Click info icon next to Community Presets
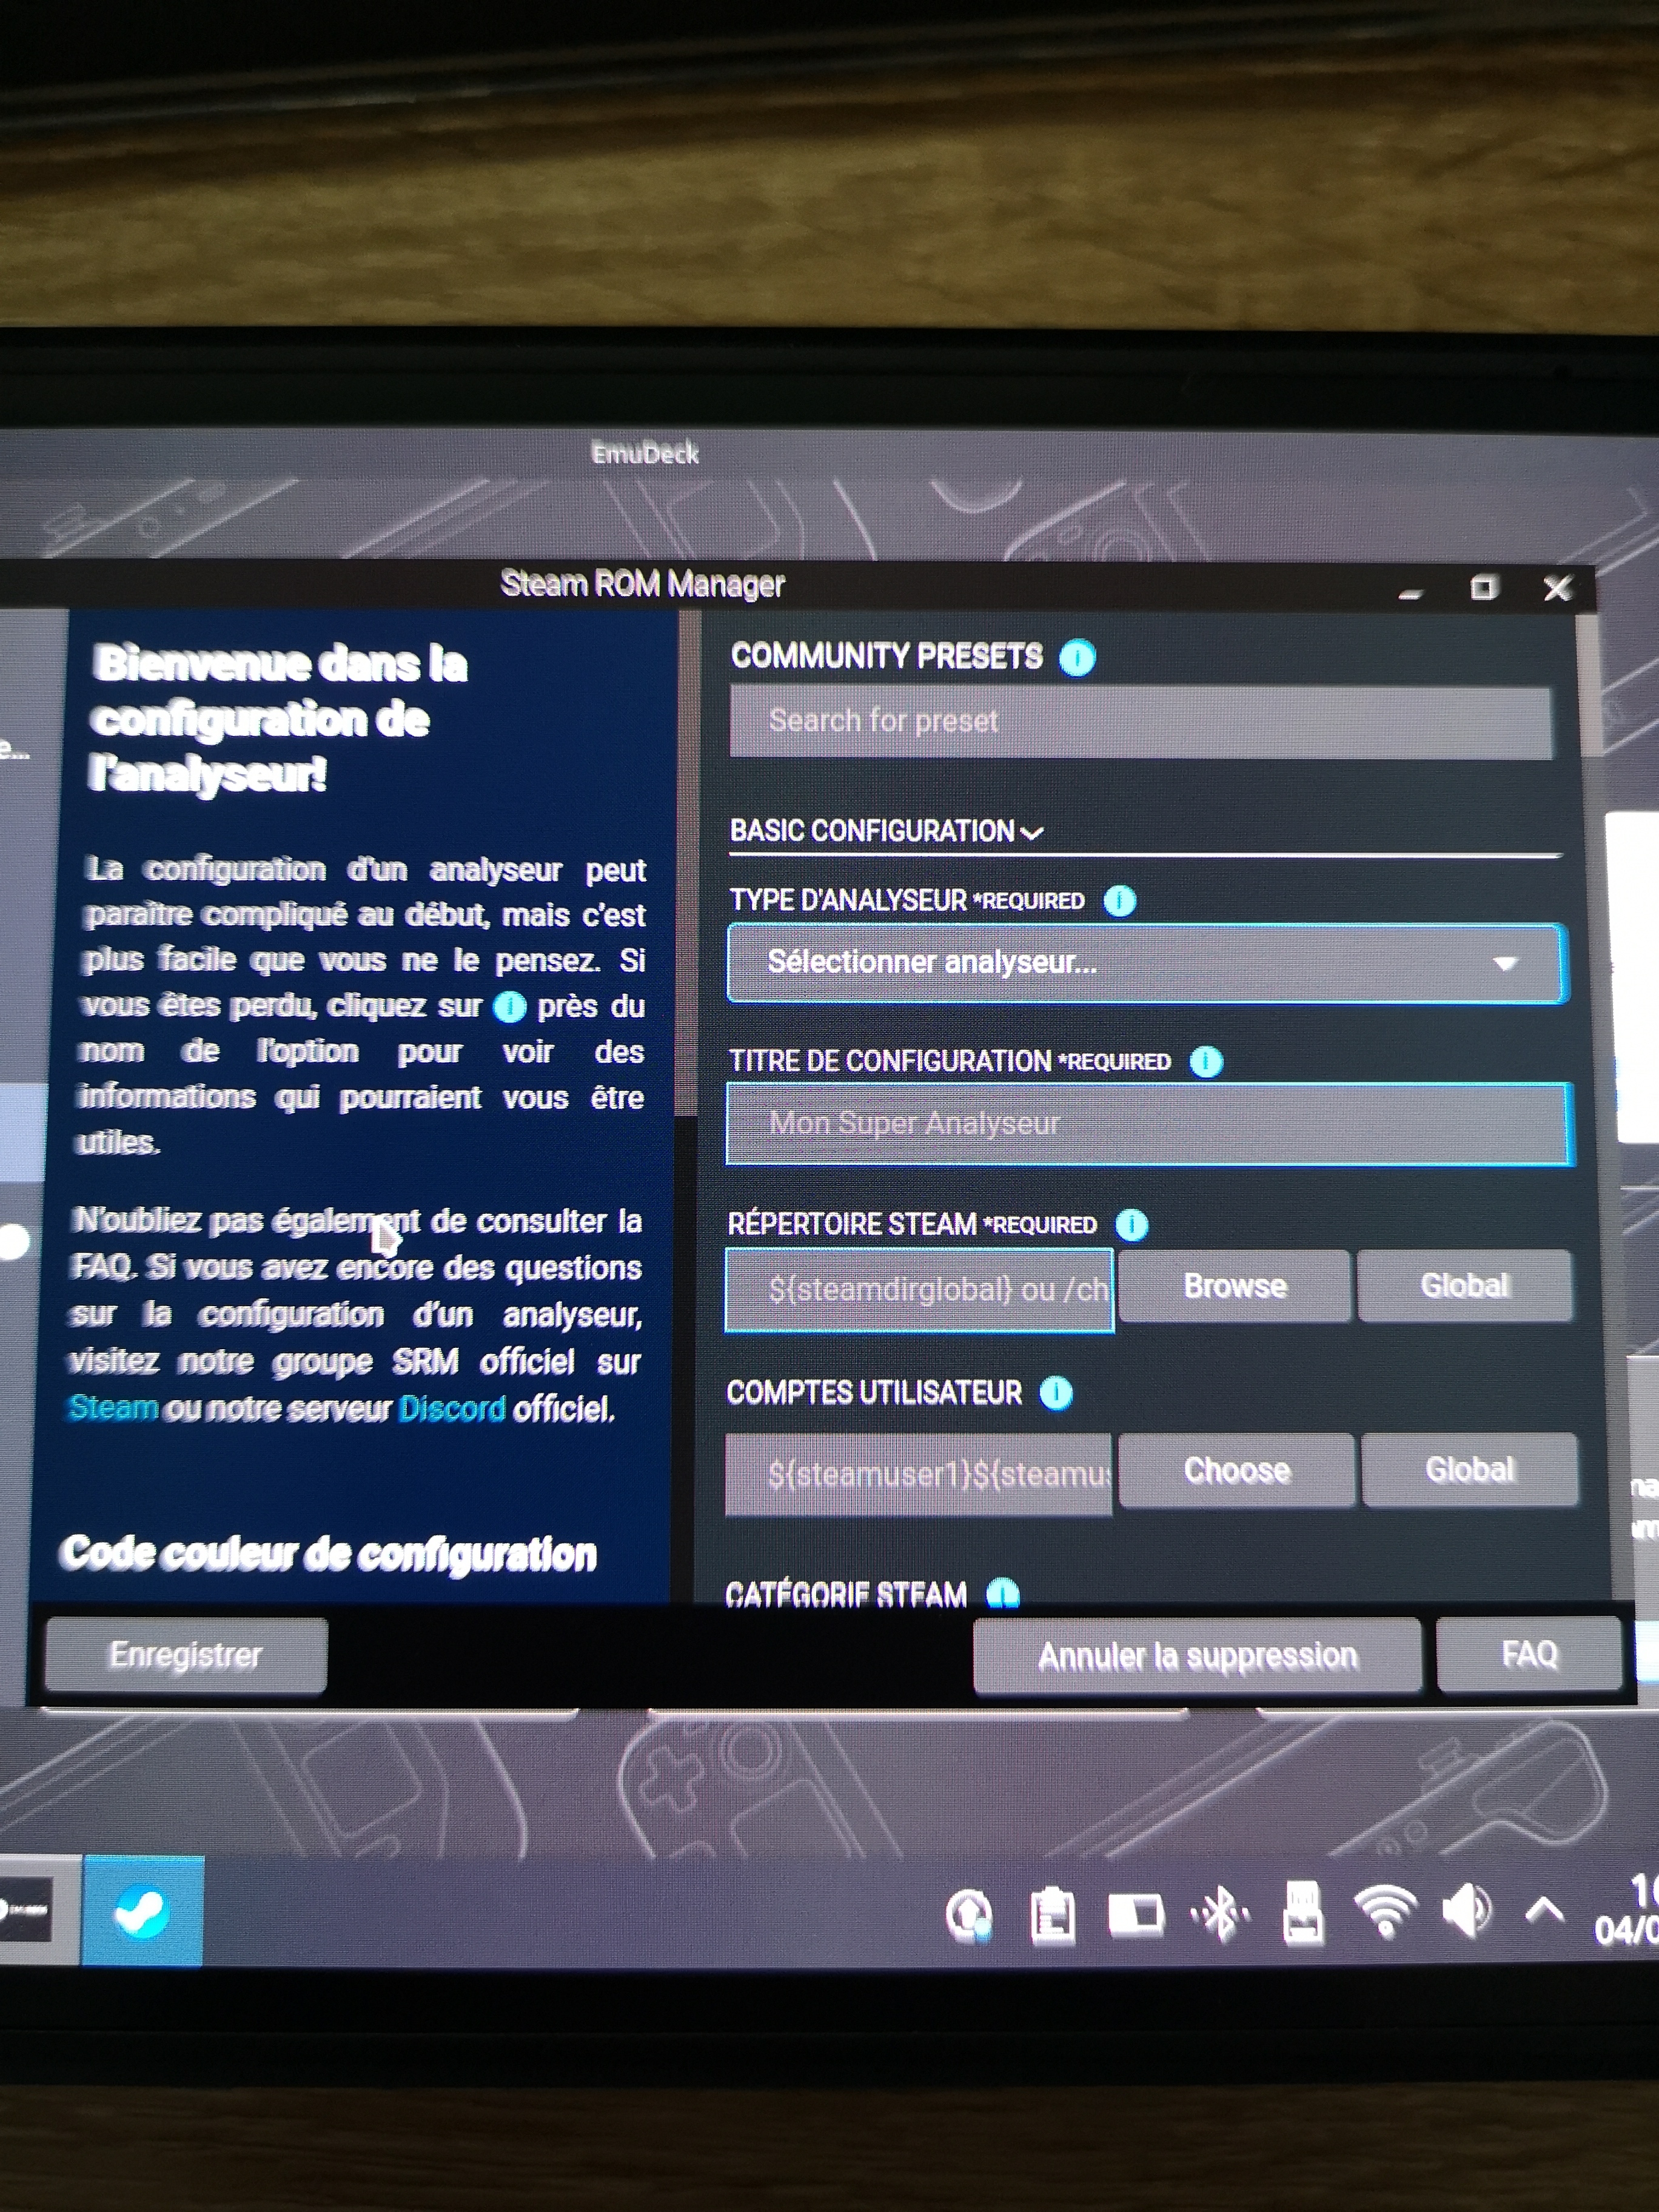Screen dimensions: 1659x2212 1077,658
